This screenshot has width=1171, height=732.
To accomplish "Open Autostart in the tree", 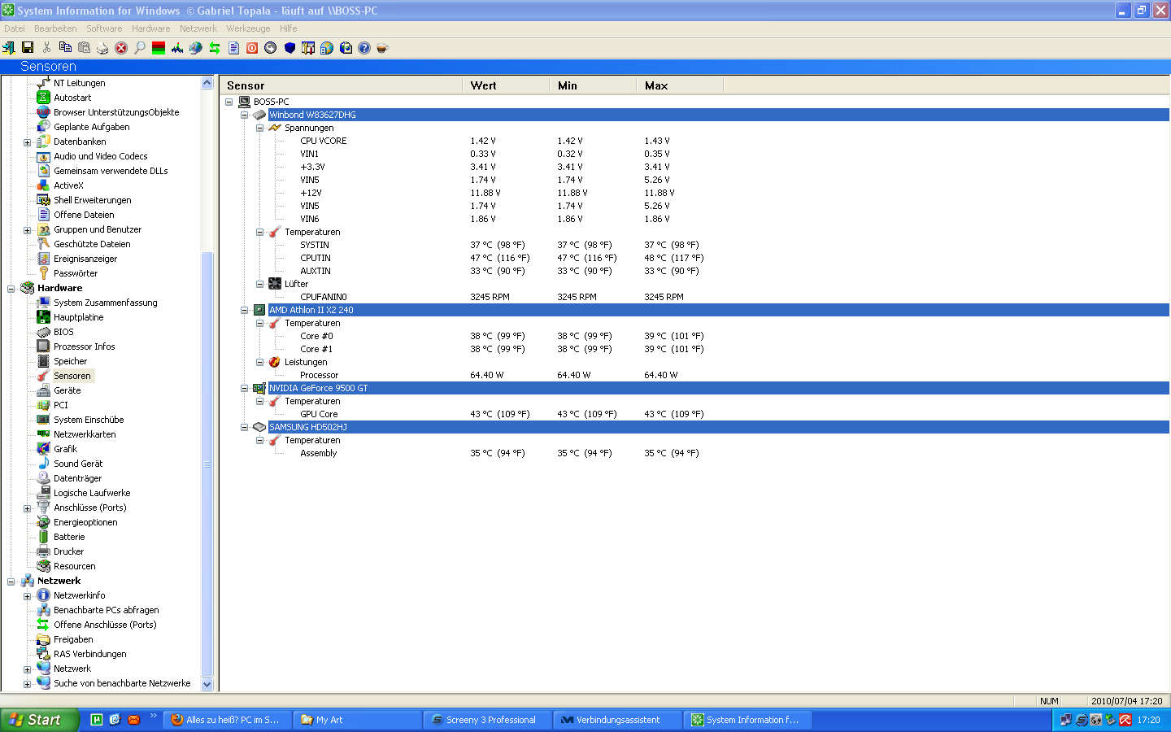I will 72,98.
